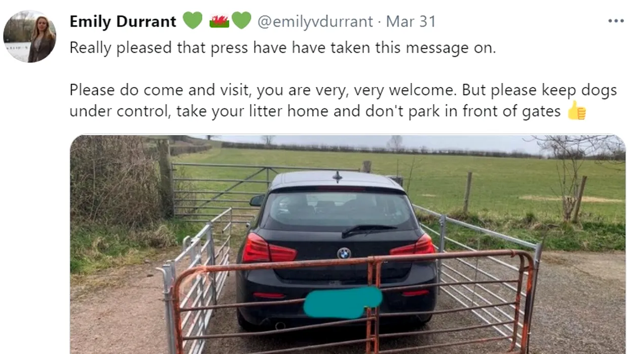
Task: Click the first green heart emoji after name
Action: point(192,21)
